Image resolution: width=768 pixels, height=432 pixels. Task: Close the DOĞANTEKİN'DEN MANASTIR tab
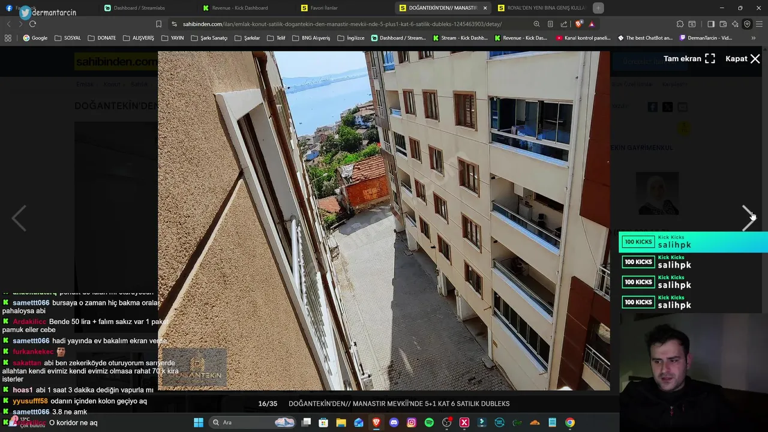point(485,8)
